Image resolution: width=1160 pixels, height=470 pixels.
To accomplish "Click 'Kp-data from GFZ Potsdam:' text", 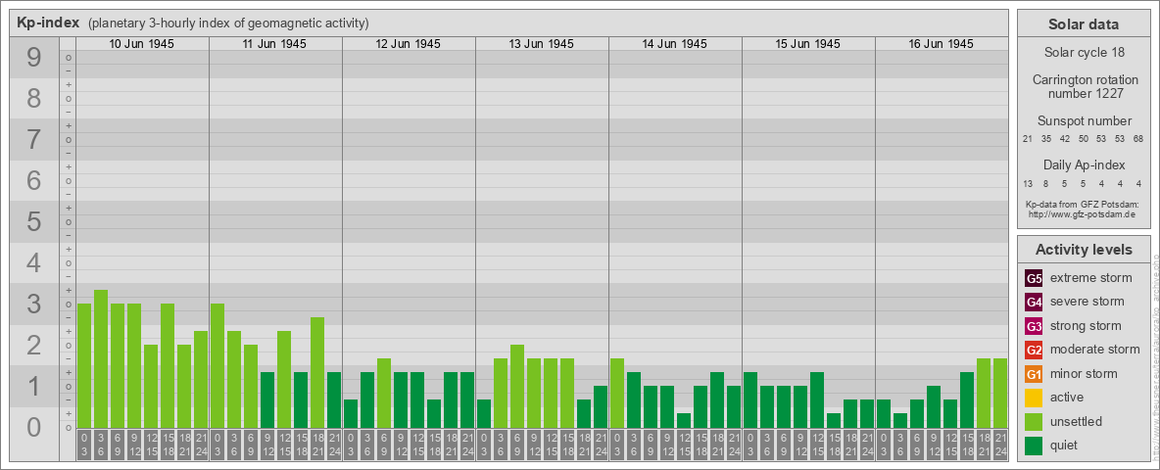I will [1083, 204].
